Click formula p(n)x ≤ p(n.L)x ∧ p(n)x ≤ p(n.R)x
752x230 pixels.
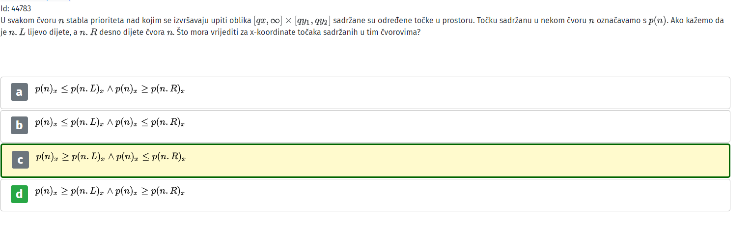(110, 123)
